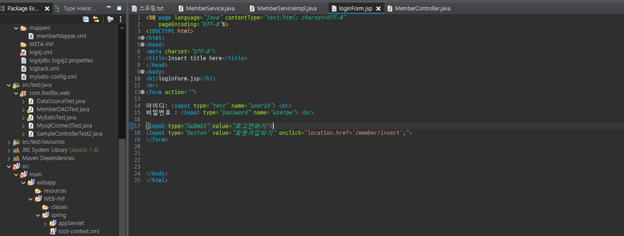Collapse all in Package Explorer
The image size is (624, 236).
86,19
